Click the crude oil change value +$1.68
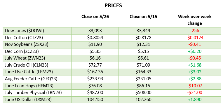223x106 pixels. pos(195,65)
